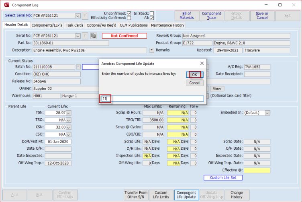Open the CSN current life dropdown
302x202 pixels.
tap(69, 127)
